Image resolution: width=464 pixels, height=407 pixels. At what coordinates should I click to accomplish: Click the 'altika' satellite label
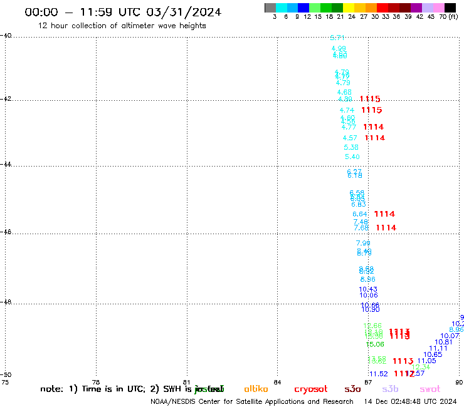256,389
